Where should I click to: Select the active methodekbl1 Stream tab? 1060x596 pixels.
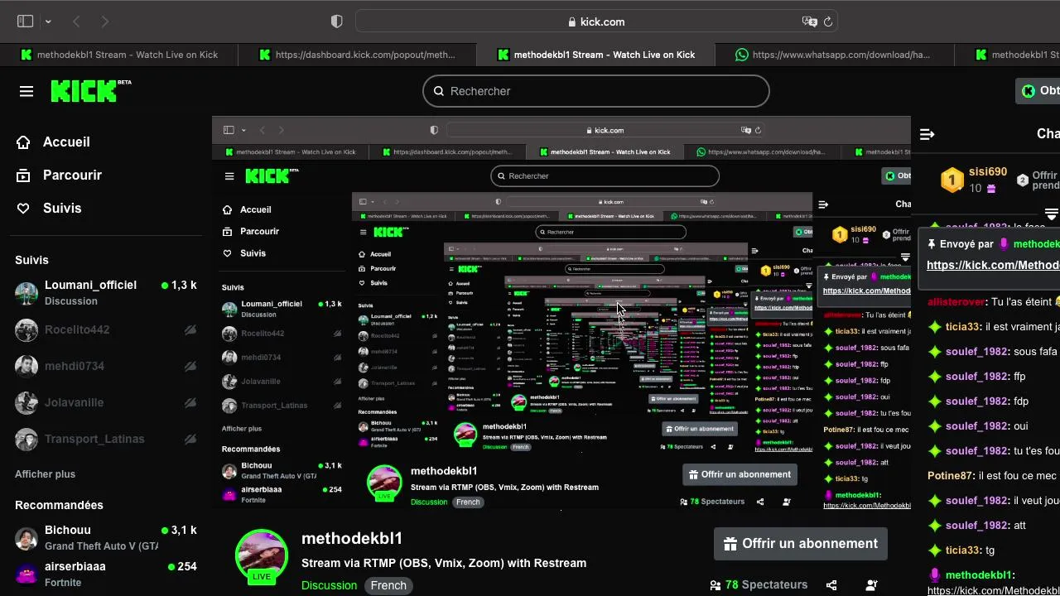pyautogui.click(x=596, y=55)
